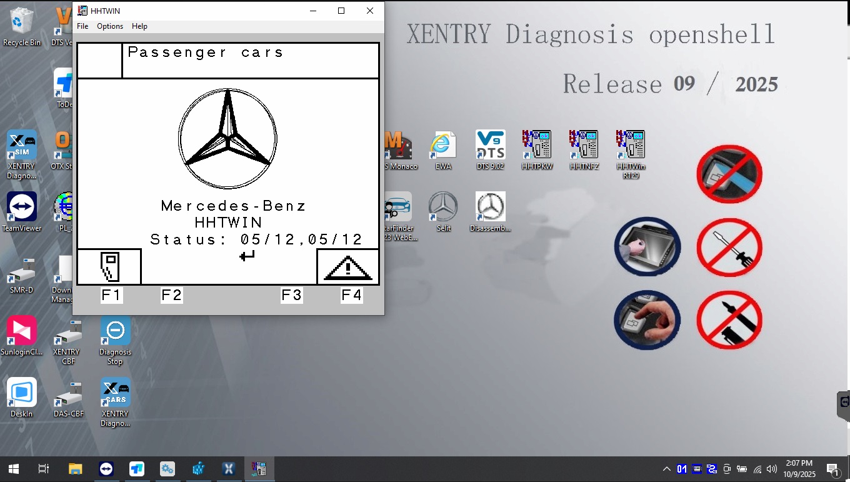
Task: Open the Options menu in HHTWIN
Action: 110,26
